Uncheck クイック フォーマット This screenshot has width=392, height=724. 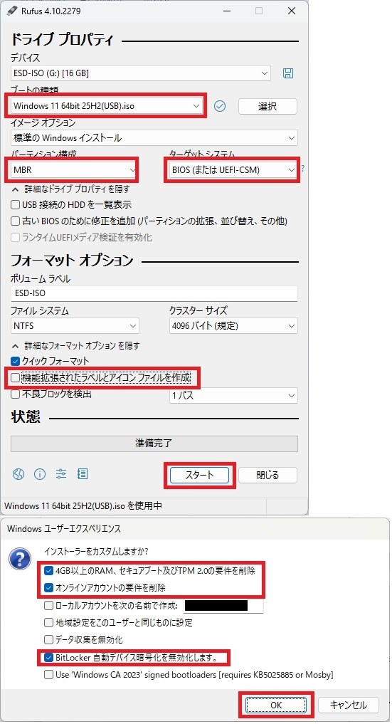pos(50,361)
